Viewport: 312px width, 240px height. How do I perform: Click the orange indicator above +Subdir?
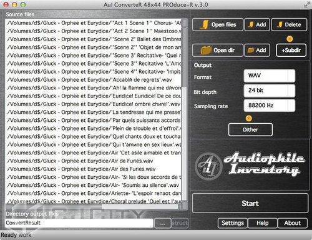(x=290, y=39)
